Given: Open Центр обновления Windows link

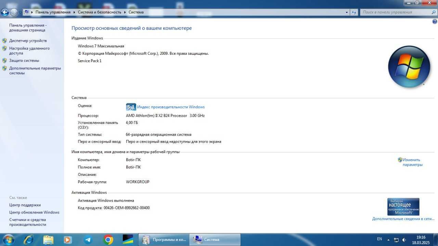Looking at the screenshot, I should tap(34, 212).
